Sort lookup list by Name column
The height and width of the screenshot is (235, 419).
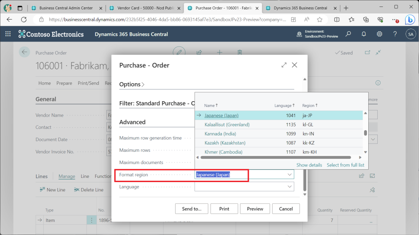point(211,106)
